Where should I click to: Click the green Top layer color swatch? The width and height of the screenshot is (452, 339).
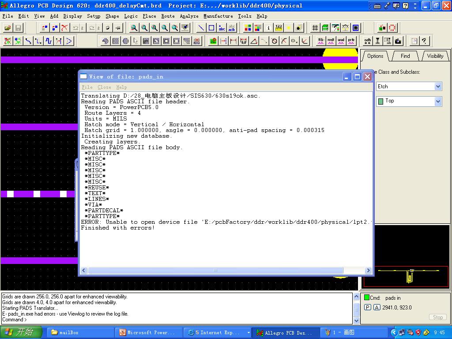[x=380, y=101]
